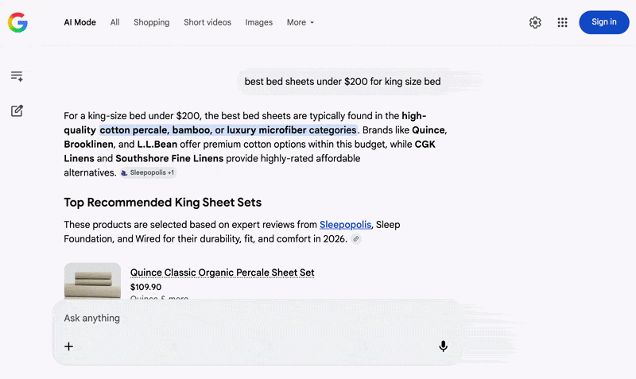Select the AI Mode tab
Image resolution: width=636 pixels, height=379 pixels.
point(80,22)
